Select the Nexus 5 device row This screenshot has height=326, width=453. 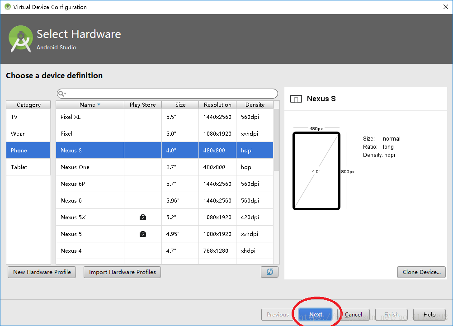pos(165,234)
